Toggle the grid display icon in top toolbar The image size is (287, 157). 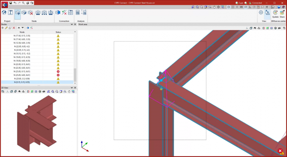233,7
